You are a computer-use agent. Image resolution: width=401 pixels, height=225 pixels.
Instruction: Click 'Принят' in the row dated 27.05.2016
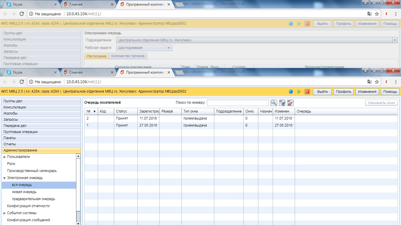pos(122,125)
